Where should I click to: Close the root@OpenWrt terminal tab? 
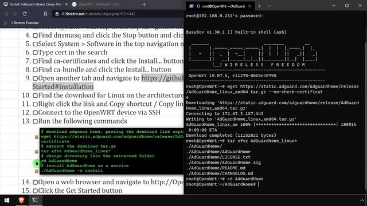pos(250,6)
